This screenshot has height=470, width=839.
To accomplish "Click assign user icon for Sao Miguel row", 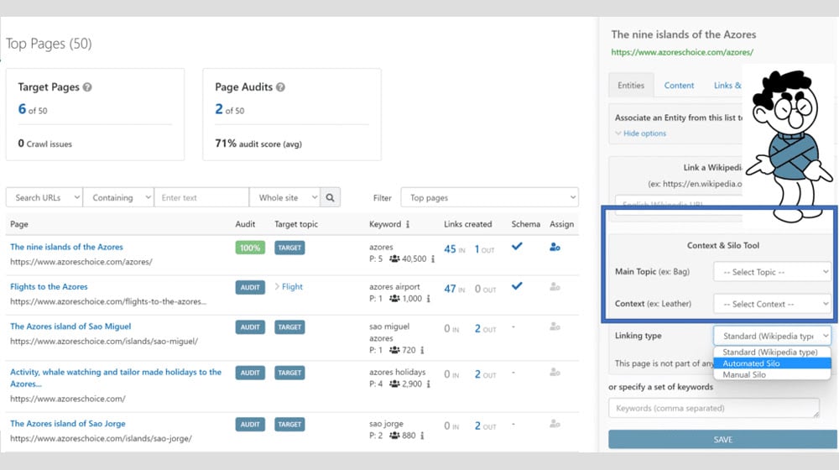I will pyautogui.click(x=555, y=326).
